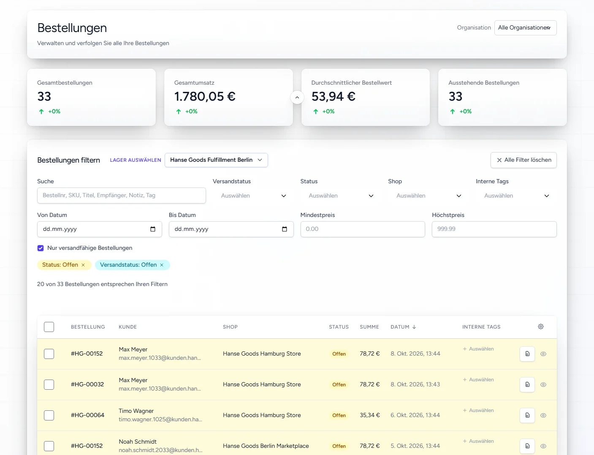Focus the Suche search input field
Screen dimensions: 594x455
[122, 195]
